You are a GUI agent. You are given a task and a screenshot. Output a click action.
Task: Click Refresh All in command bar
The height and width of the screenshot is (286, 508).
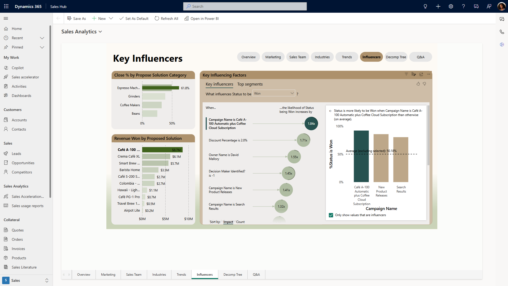point(166,19)
